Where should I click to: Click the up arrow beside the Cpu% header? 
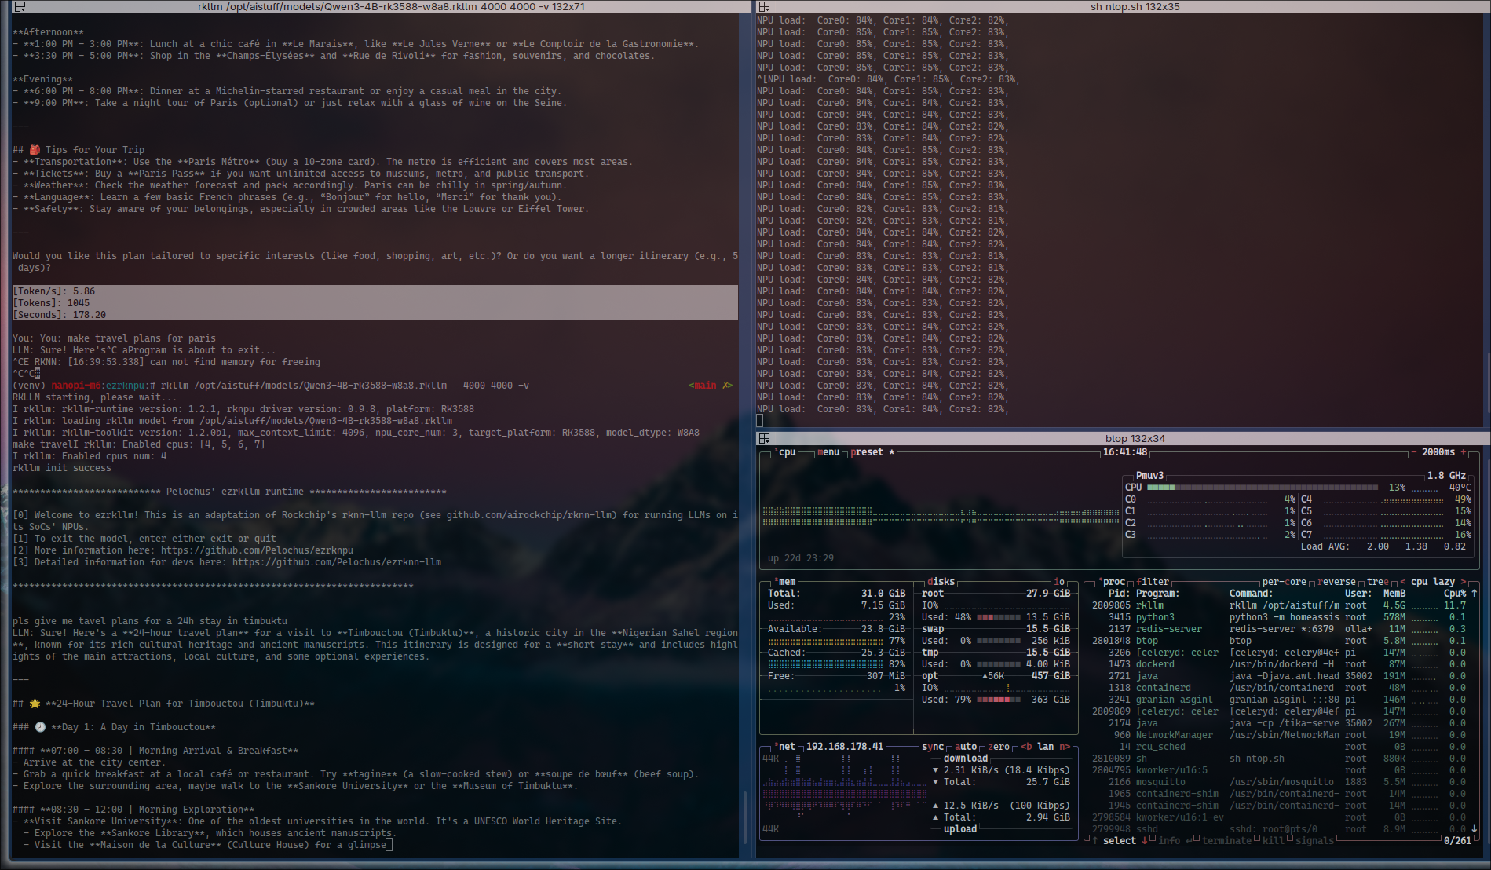(1475, 594)
